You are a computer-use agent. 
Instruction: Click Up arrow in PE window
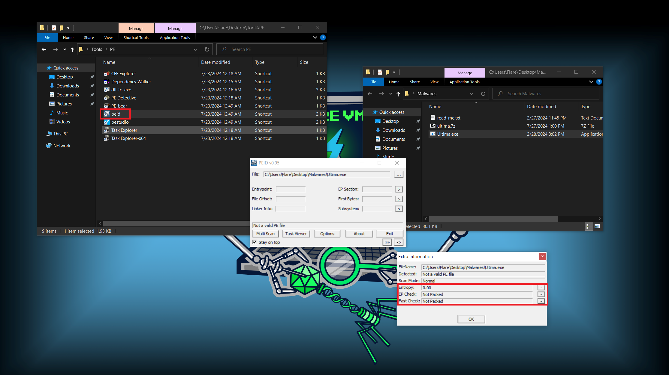pos(72,49)
